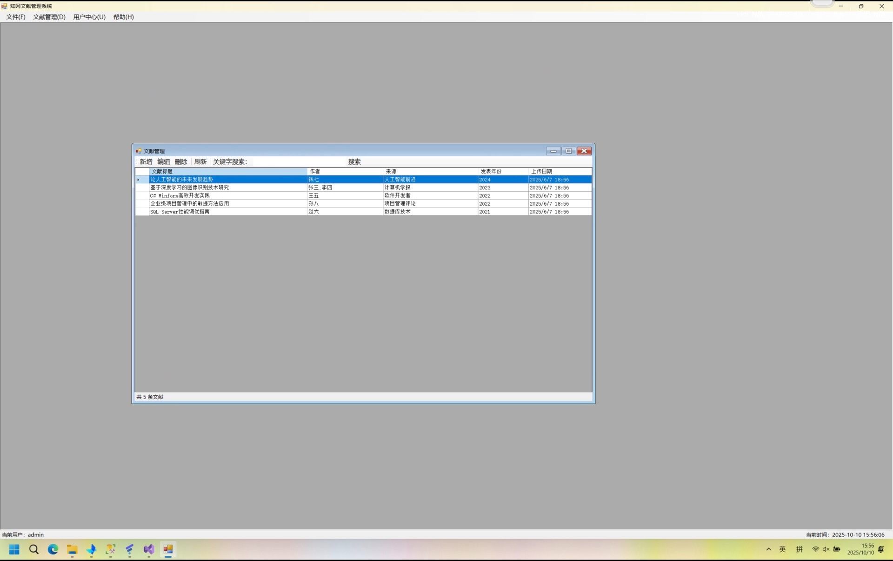Open the 文件(F) menu
This screenshot has height=561, width=893.
point(16,17)
